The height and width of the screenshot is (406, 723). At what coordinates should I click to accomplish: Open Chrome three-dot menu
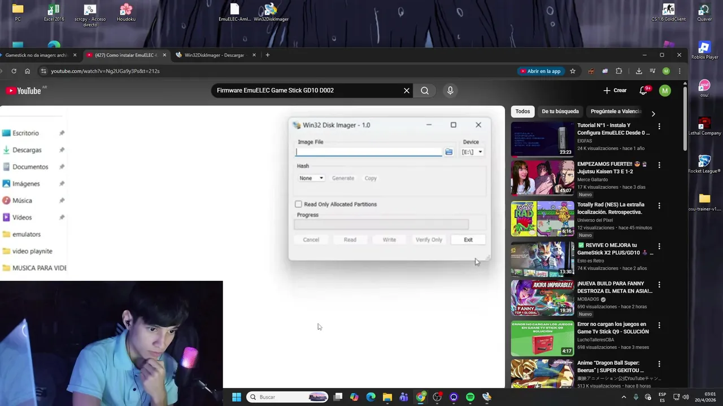click(680, 71)
